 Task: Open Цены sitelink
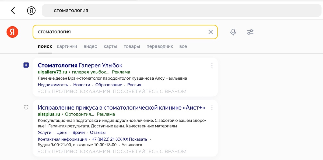tap(62, 132)
